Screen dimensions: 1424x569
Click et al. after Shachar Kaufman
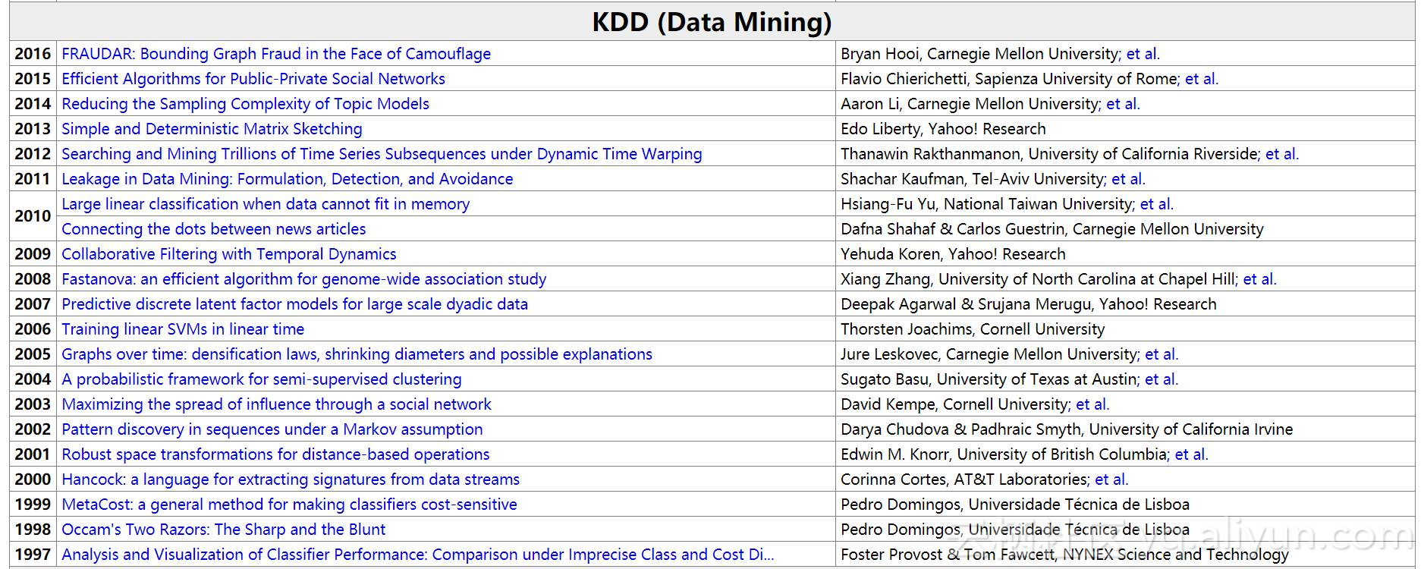pos(1128,179)
